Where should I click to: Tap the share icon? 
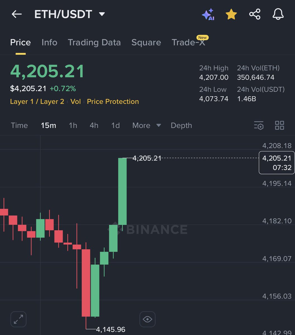pyautogui.click(x=255, y=14)
